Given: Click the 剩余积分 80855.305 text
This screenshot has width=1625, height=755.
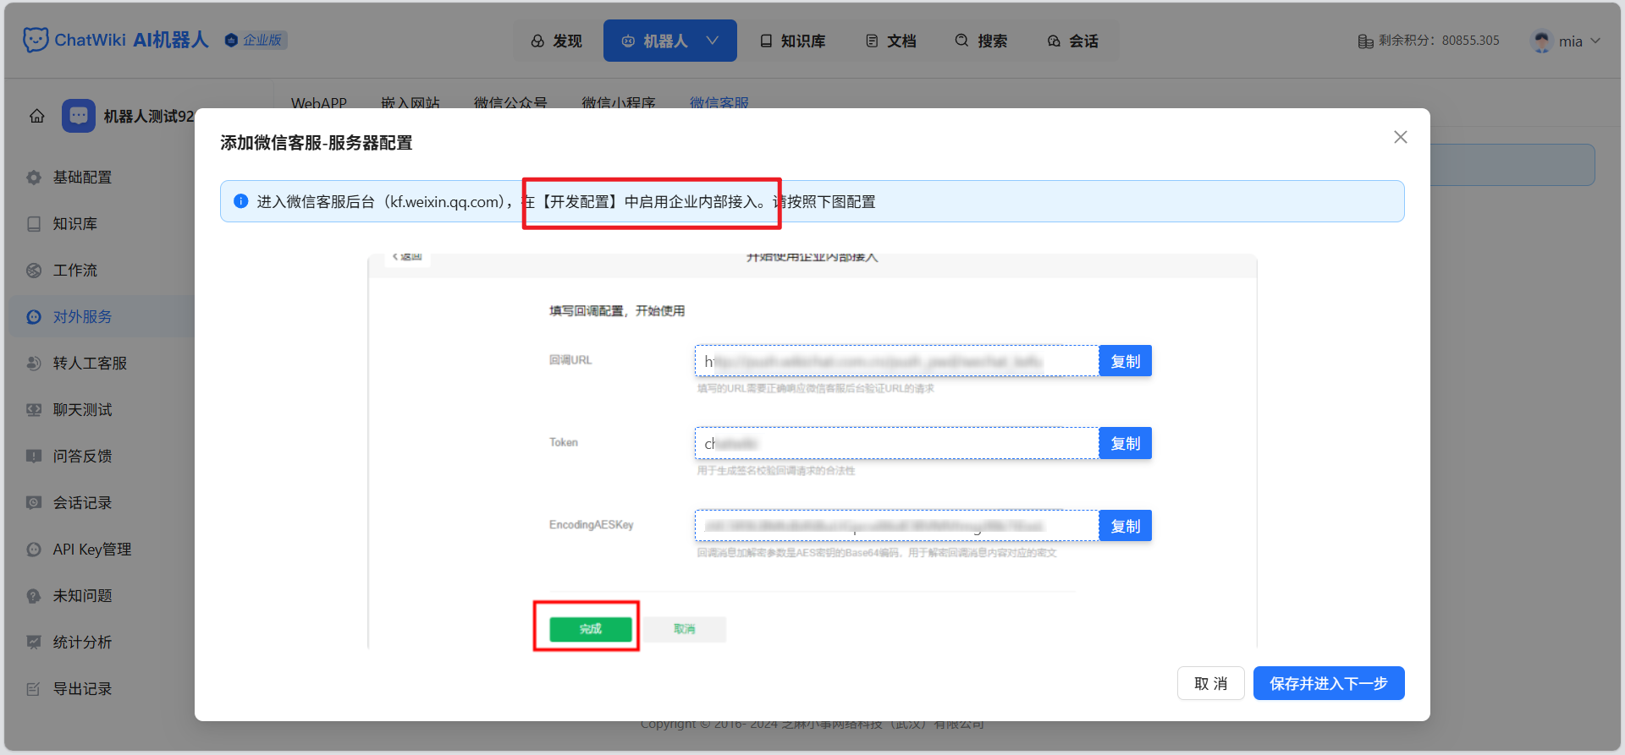Looking at the screenshot, I should [1439, 41].
